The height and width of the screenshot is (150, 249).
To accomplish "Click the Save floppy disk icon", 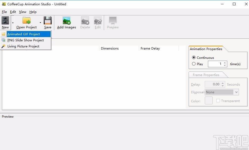I will coord(48,20).
